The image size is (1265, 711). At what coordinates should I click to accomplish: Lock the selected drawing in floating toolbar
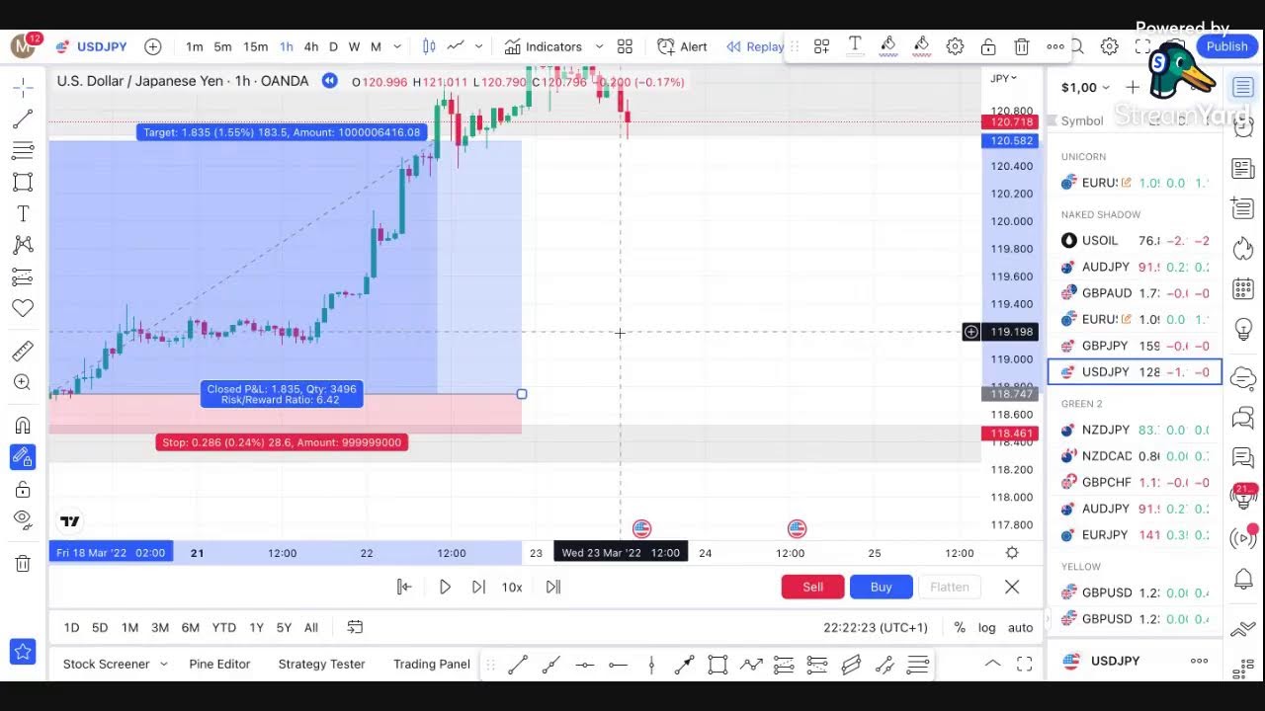(988, 46)
